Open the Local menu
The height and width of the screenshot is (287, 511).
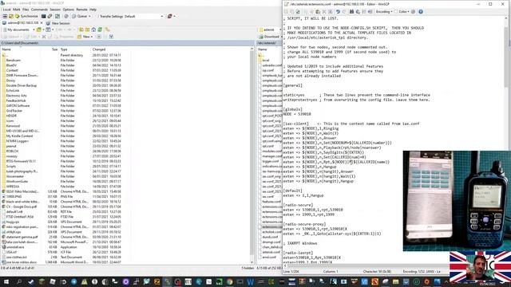click(x=6, y=10)
